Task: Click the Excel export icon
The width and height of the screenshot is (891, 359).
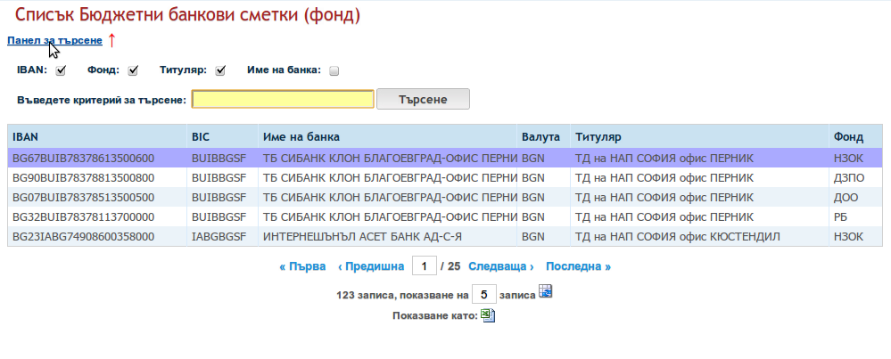Action: pos(488,315)
